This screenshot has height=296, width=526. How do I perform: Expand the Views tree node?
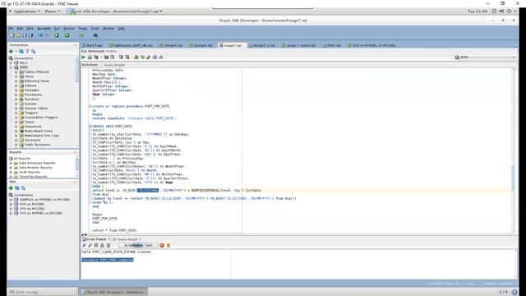16,76
